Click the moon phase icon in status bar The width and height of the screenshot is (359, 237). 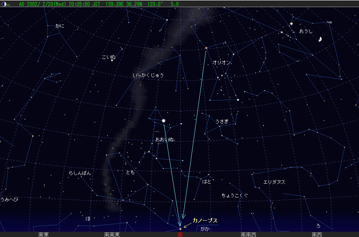click(x=3, y=3)
